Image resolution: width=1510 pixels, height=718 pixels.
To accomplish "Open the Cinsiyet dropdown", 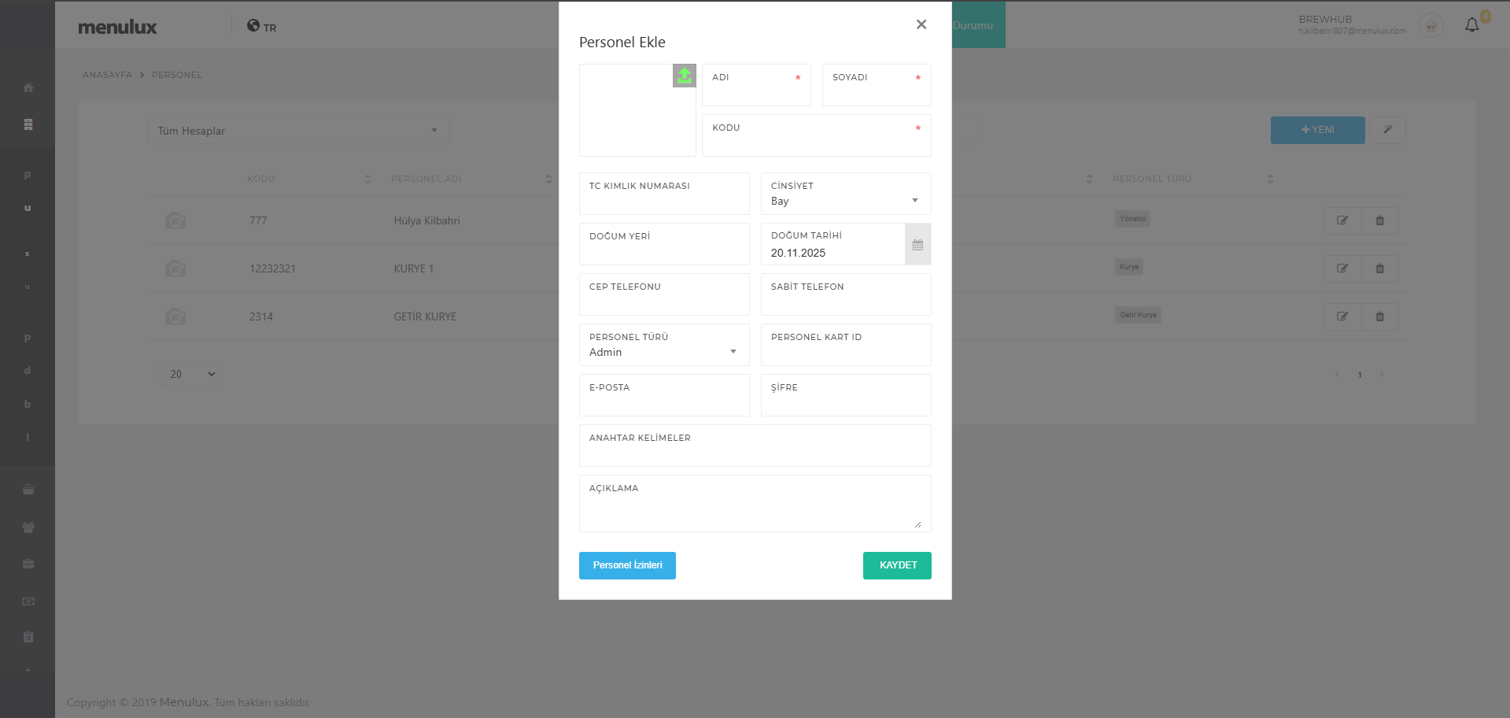I will (845, 201).
